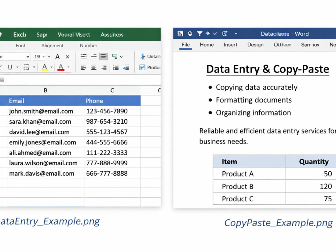Click the increase indent icon
This screenshot has width=336, height=252.
126,68
